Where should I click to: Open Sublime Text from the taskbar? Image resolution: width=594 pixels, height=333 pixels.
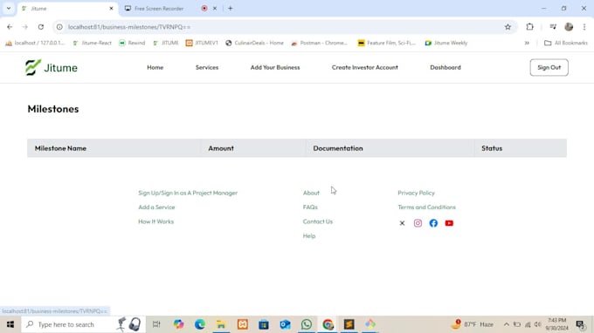pos(349,324)
